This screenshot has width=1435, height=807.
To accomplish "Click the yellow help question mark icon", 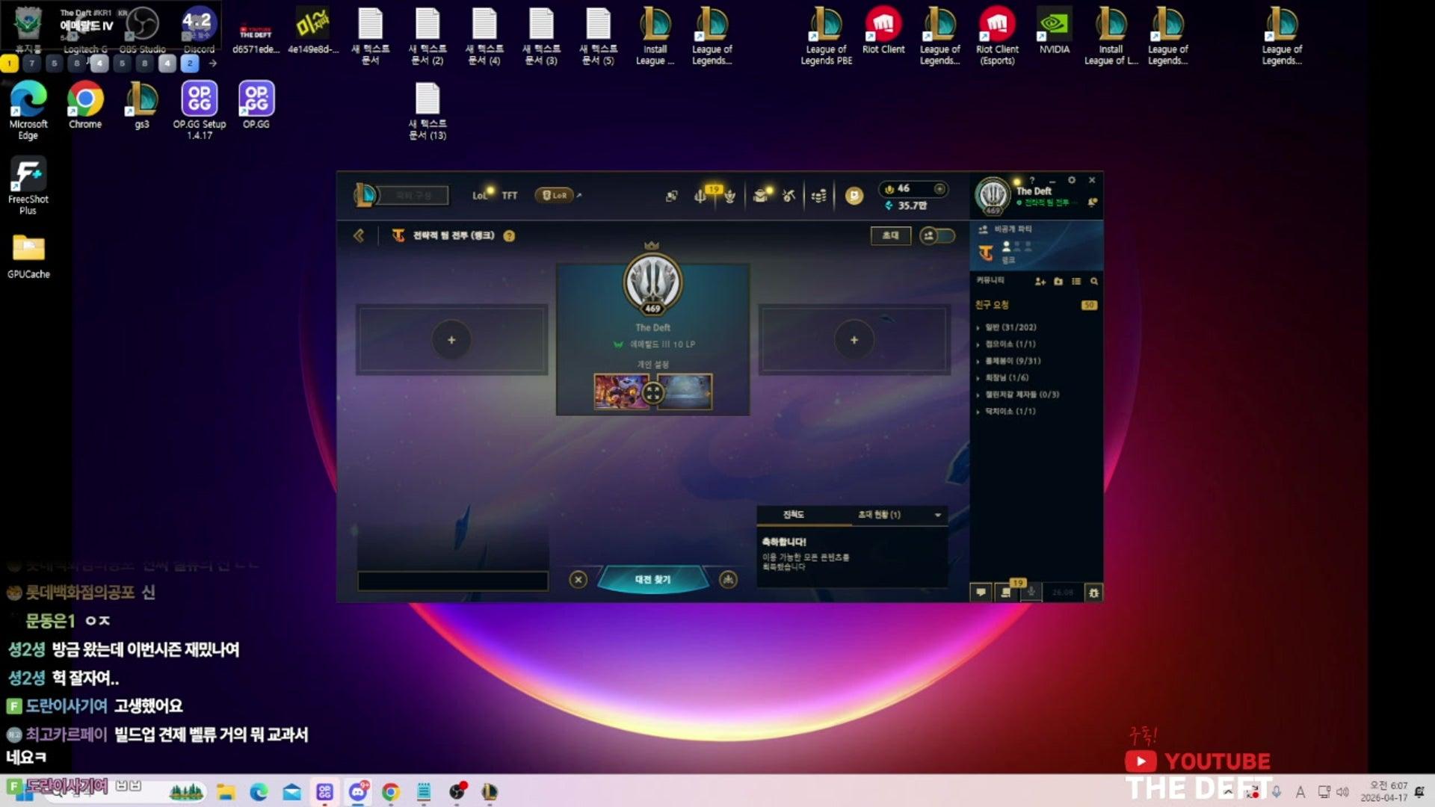I will coord(509,236).
